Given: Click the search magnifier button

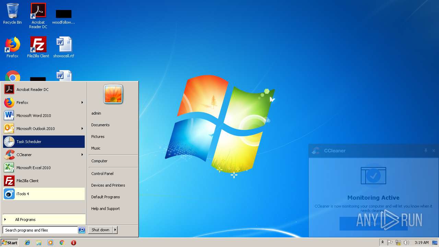Looking at the screenshot, I should coord(82,230).
